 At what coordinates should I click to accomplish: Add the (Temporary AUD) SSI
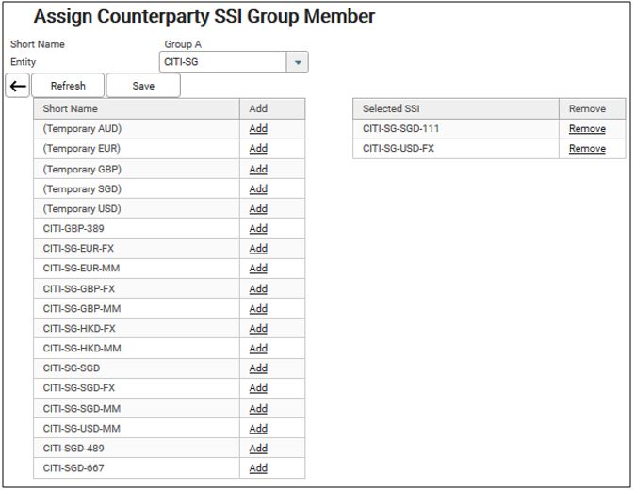[x=258, y=129]
